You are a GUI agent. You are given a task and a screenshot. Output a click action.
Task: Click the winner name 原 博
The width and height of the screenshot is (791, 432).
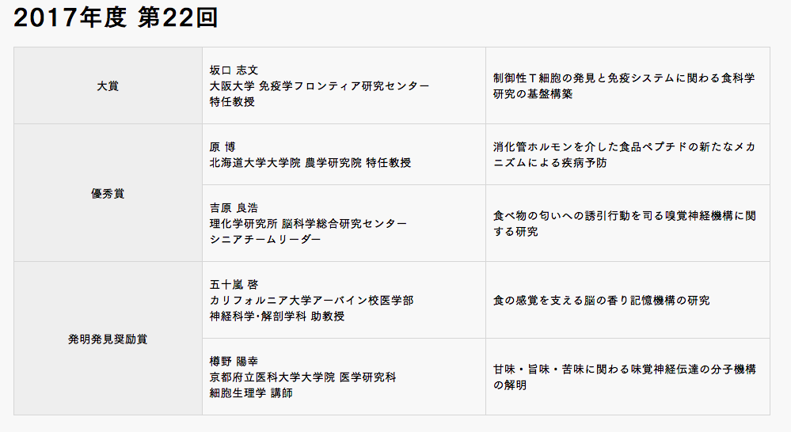pos(223,146)
